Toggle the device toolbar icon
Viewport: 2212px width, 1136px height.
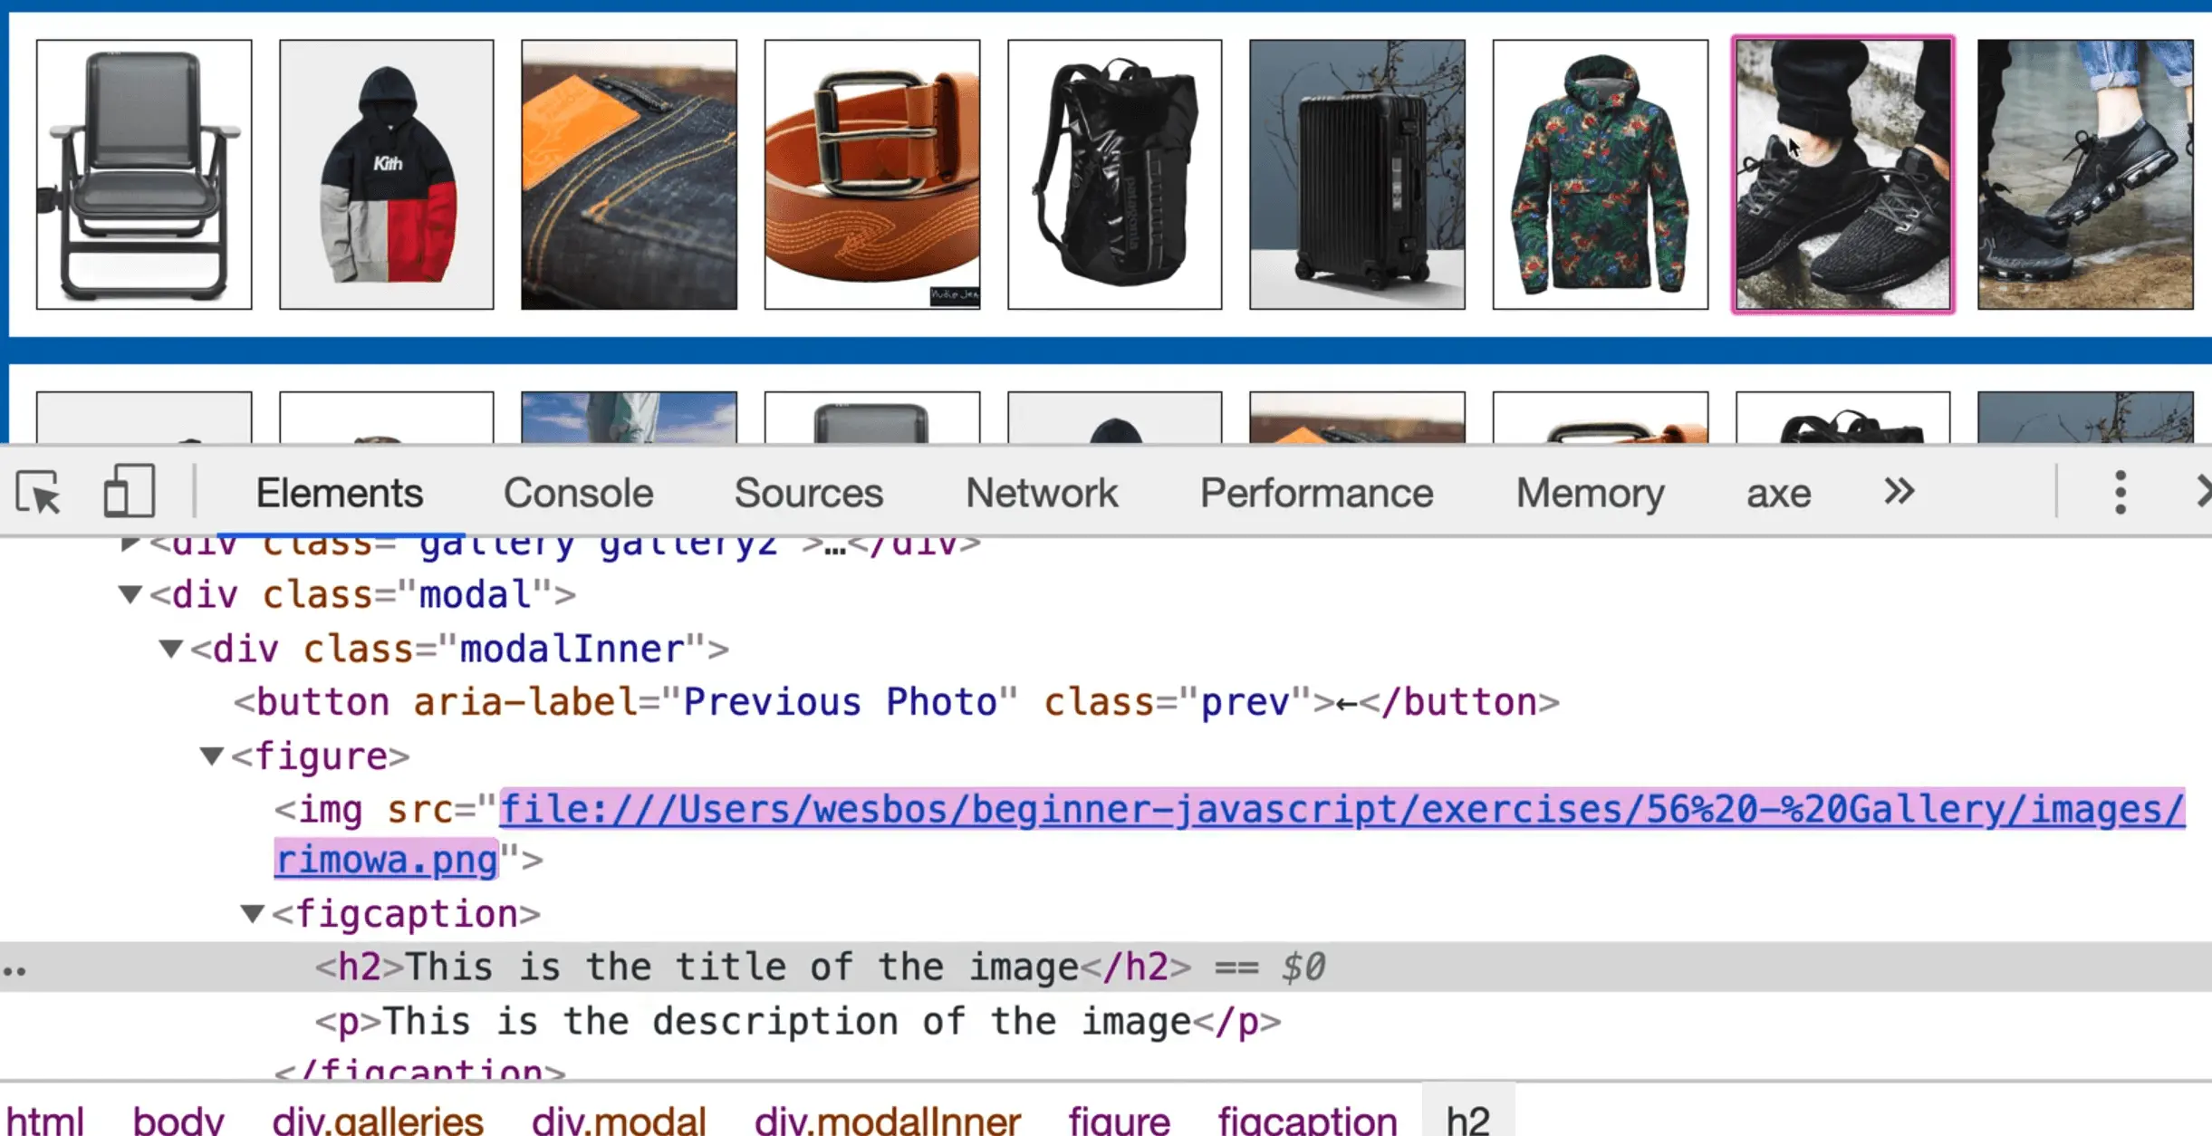[x=129, y=492]
